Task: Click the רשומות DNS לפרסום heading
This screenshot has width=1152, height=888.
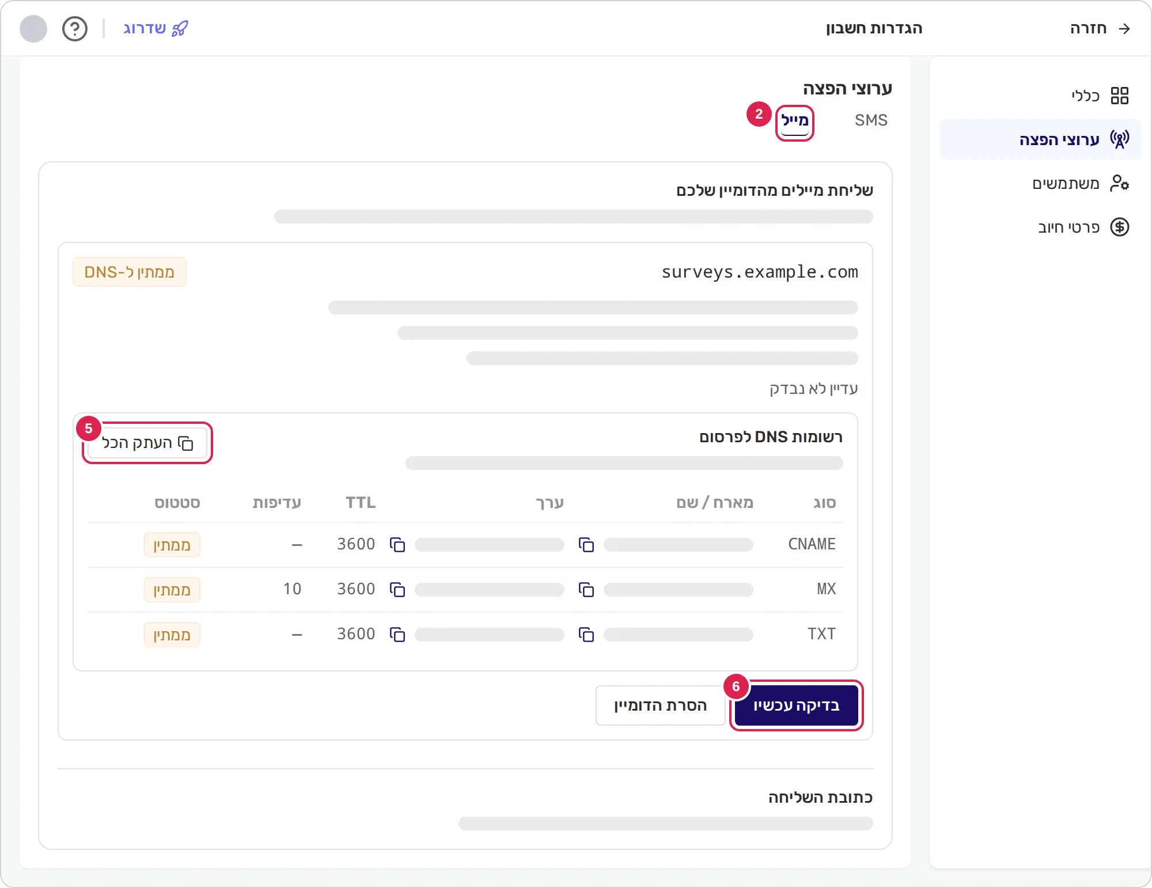Action: tap(771, 437)
